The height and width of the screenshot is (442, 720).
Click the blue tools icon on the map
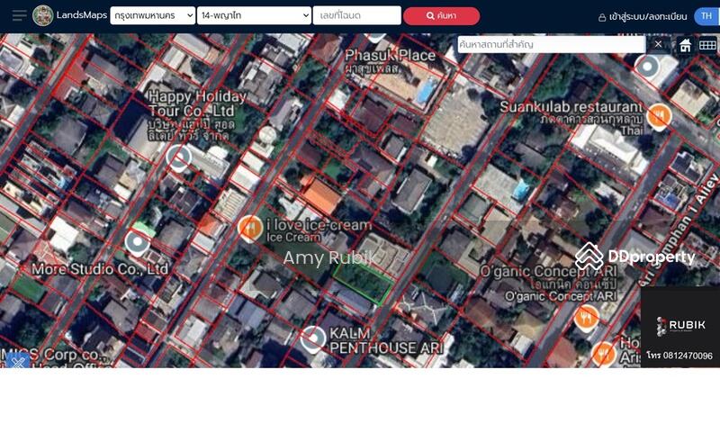[18, 362]
